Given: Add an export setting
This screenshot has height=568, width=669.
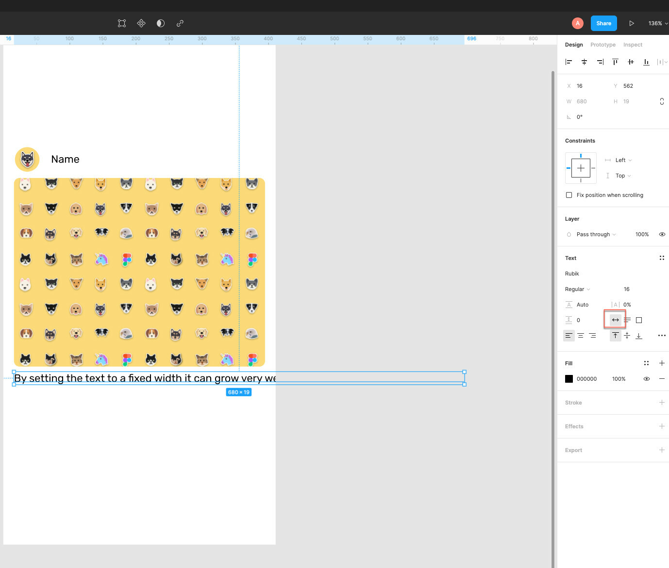Looking at the screenshot, I should [x=662, y=450].
